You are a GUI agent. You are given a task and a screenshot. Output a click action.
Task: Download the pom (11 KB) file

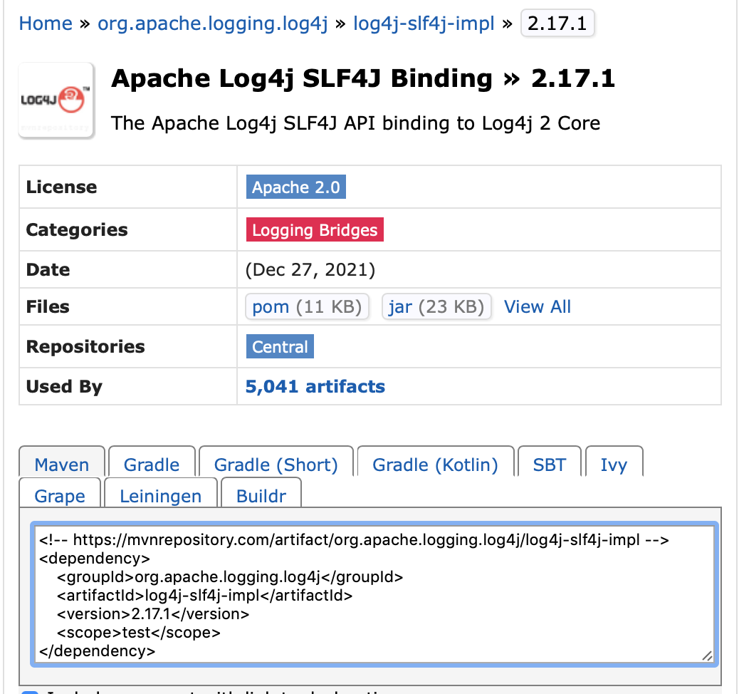pos(307,306)
